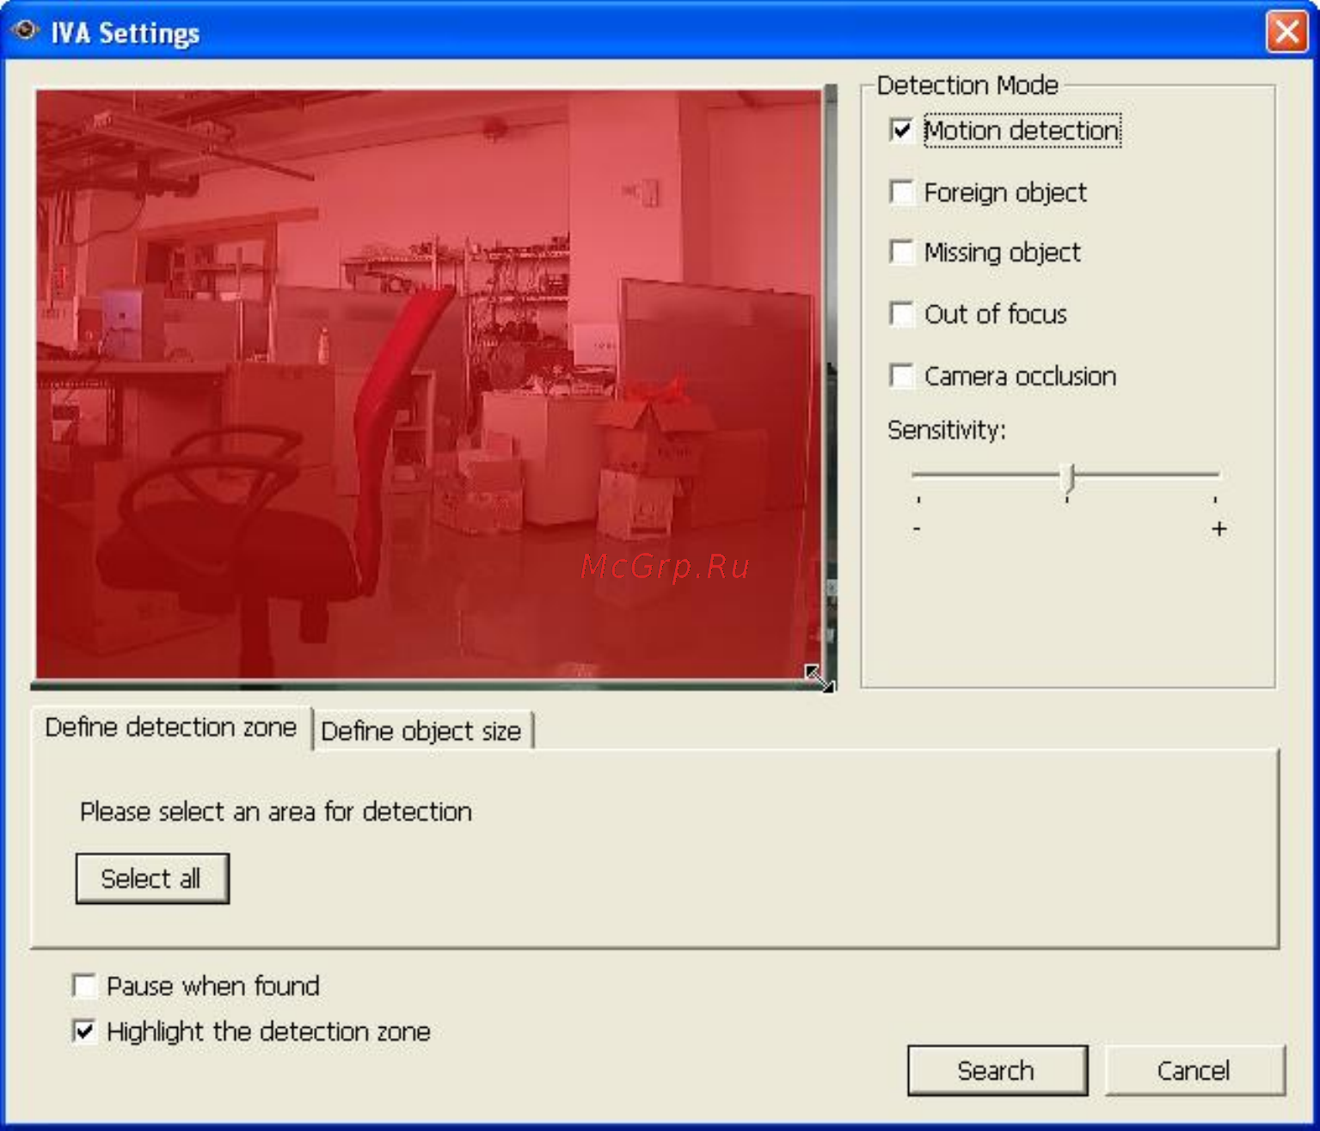Cancel the IVA Settings dialog
The image size is (1320, 1131).
tap(1194, 1071)
